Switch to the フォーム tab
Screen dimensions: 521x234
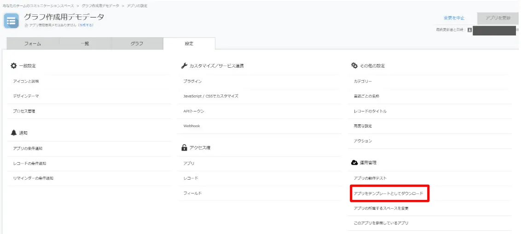click(33, 44)
